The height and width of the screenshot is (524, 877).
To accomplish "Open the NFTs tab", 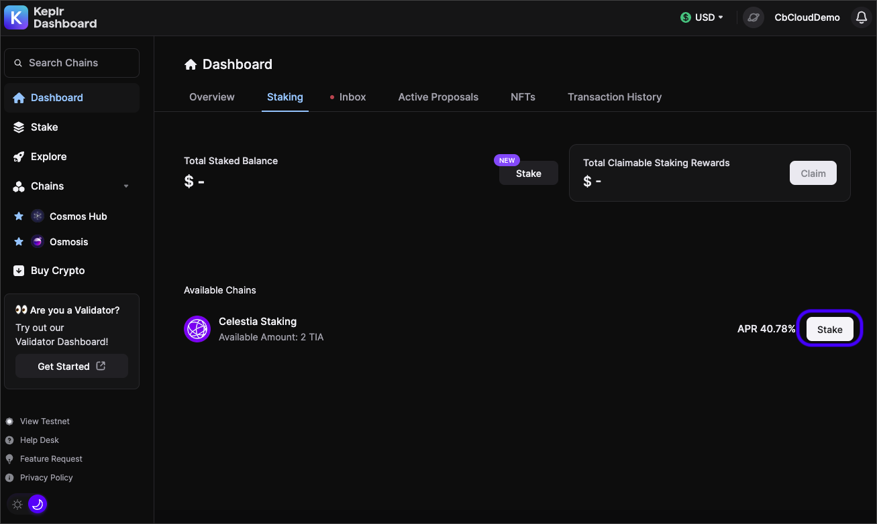I will click(x=523, y=97).
